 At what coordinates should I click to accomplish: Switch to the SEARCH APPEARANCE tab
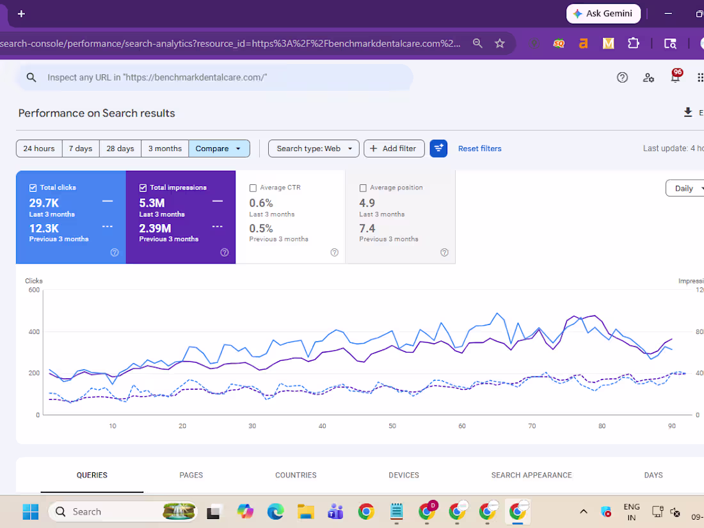(x=532, y=475)
